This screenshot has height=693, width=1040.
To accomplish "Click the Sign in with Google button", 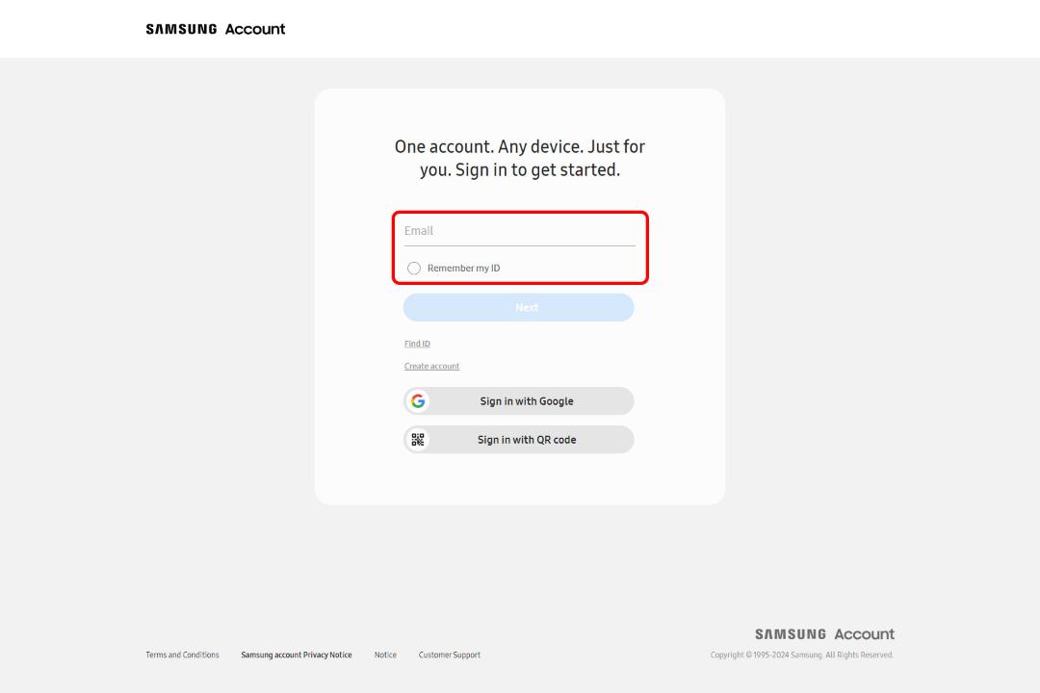I will point(519,401).
